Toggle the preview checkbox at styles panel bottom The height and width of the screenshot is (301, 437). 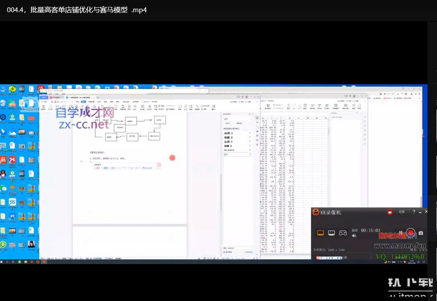[225, 252]
